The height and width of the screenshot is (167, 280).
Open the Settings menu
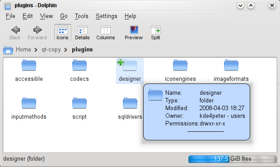pyautogui.click(x=107, y=16)
